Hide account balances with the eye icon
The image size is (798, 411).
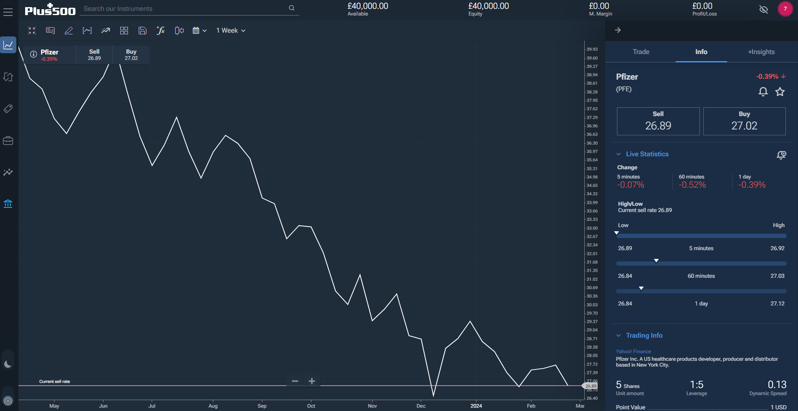point(763,9)
